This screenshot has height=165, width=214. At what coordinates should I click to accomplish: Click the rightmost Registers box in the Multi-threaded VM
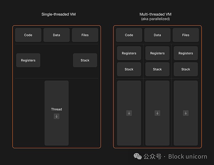[x=186, y=53]
